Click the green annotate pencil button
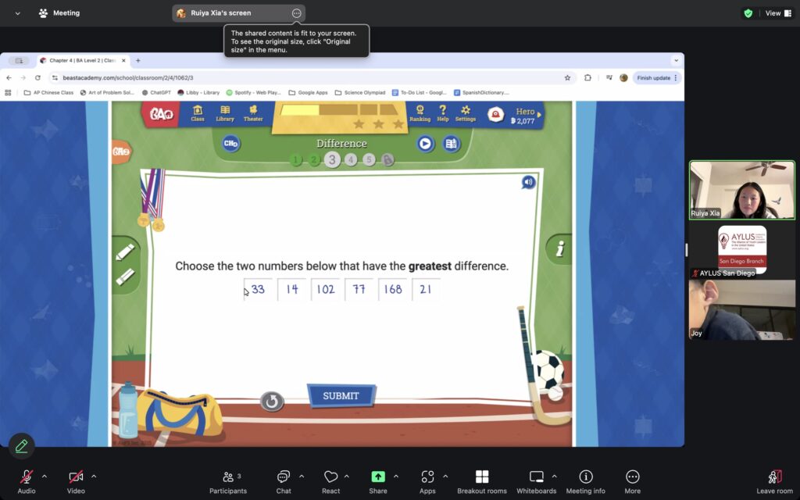This screenshot has height=500, width=800. coord(21,446)
